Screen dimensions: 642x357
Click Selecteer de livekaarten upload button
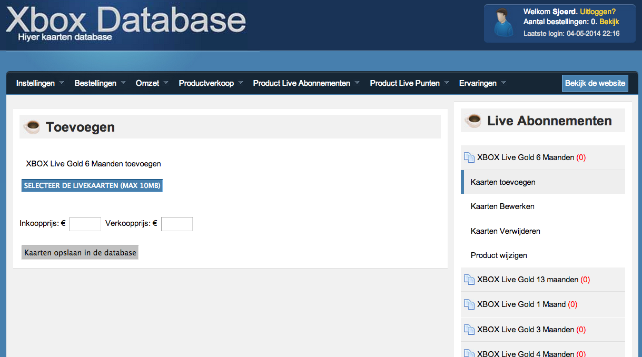tap(92, 186)
